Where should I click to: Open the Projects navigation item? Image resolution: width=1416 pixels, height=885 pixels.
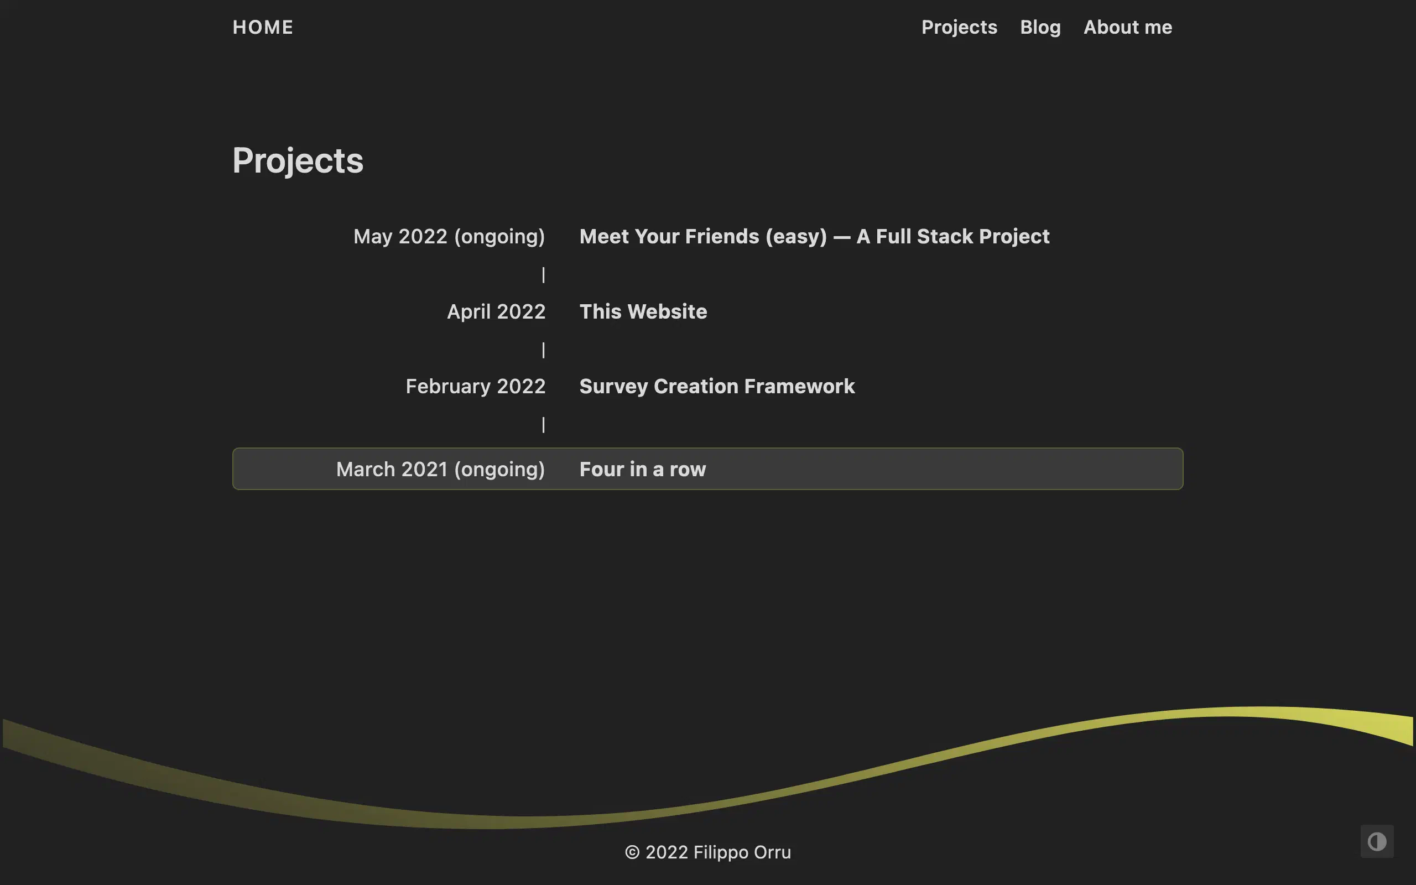(959, 28)
